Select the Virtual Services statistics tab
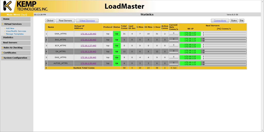 tap(87, 21)
